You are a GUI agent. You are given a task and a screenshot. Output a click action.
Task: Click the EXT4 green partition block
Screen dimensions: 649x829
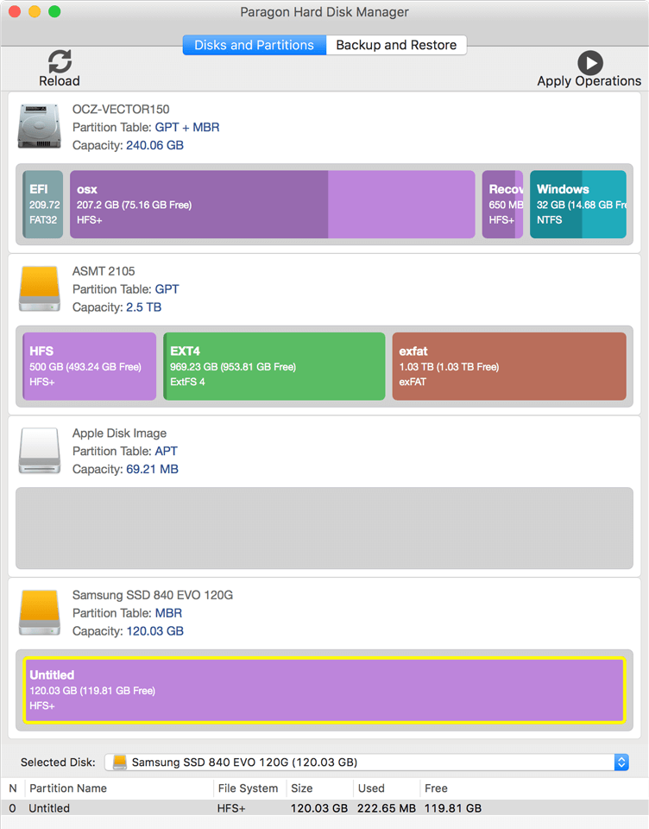click(274, 366)
